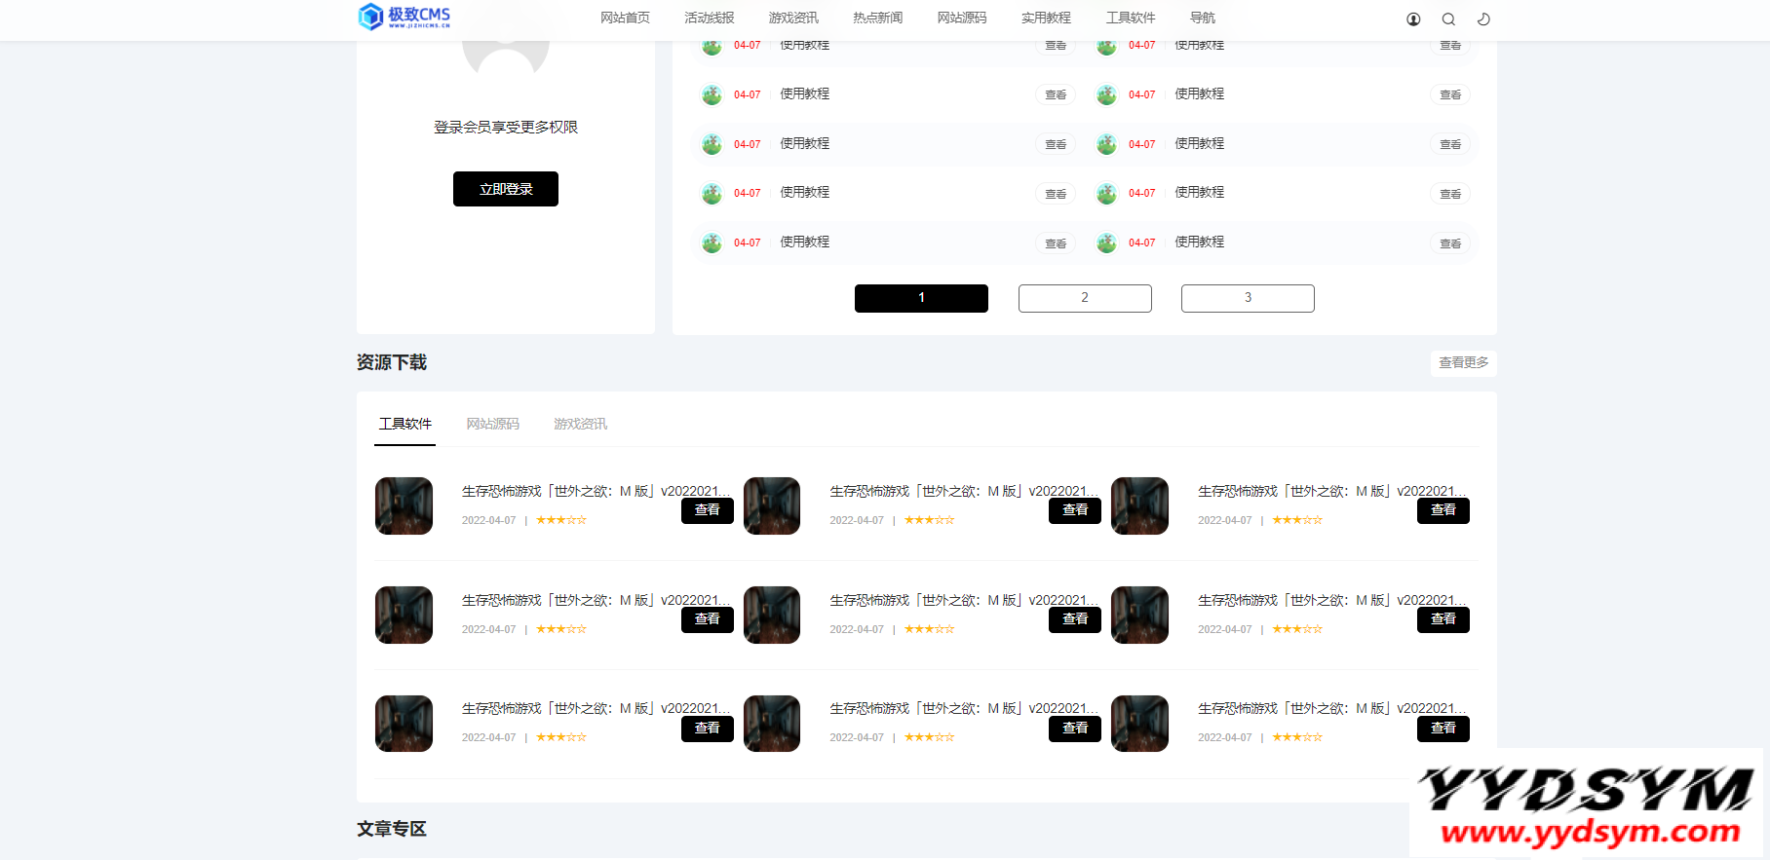Image resolution: width=1770 pixels, height=860 pixels.
Task: Go to 游戏资讯 in the top navigation
Action: click(793, 18)
